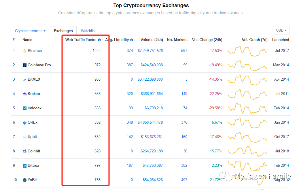Sort by No. Markets column header
The width and height of the screenshot is (301, 190).
click(x=177, y=40)
